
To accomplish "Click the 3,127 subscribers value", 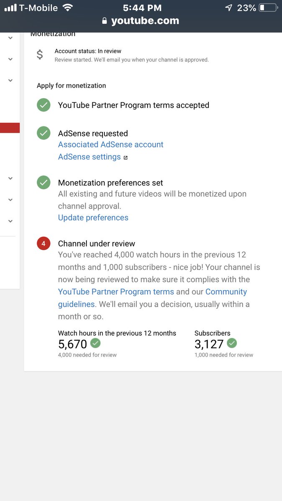I will coord(209,344).
